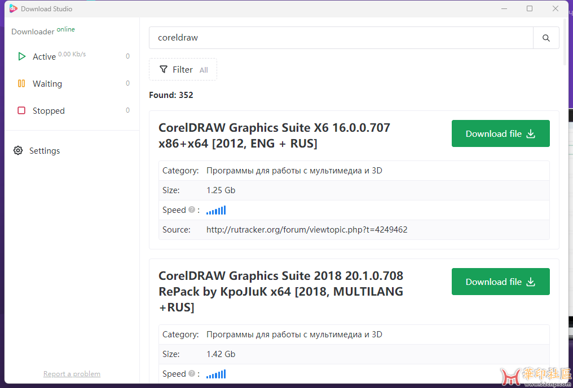This screenshot has width=573, height=388.
Task: Maximize the Download Studio window
Action: coord(530,8)
